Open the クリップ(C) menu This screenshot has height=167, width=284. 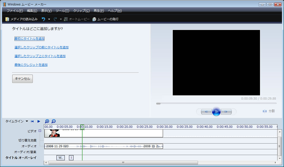(81, 11)
